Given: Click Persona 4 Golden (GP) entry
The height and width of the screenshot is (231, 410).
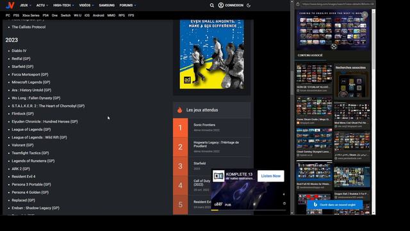Looking at the screenshot, I should pos(30,193).
